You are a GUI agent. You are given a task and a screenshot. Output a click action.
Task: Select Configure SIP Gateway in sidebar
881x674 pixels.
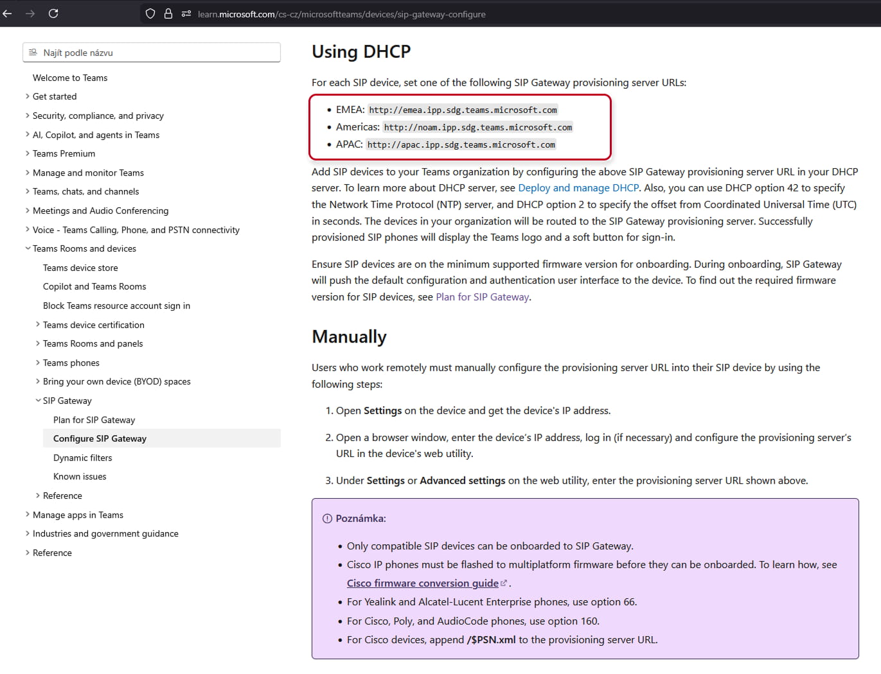pyautogui.click(x=162, y=438)
